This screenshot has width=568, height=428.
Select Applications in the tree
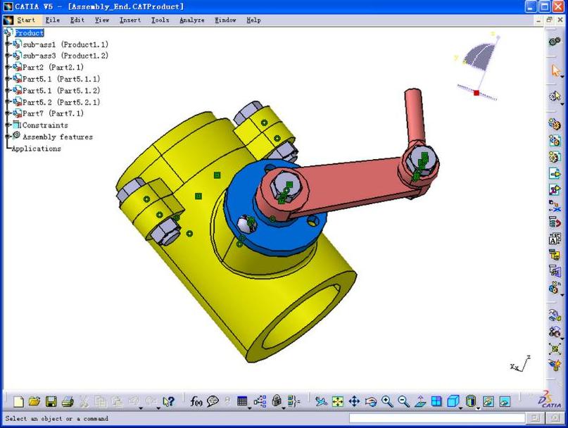(36, 149)
